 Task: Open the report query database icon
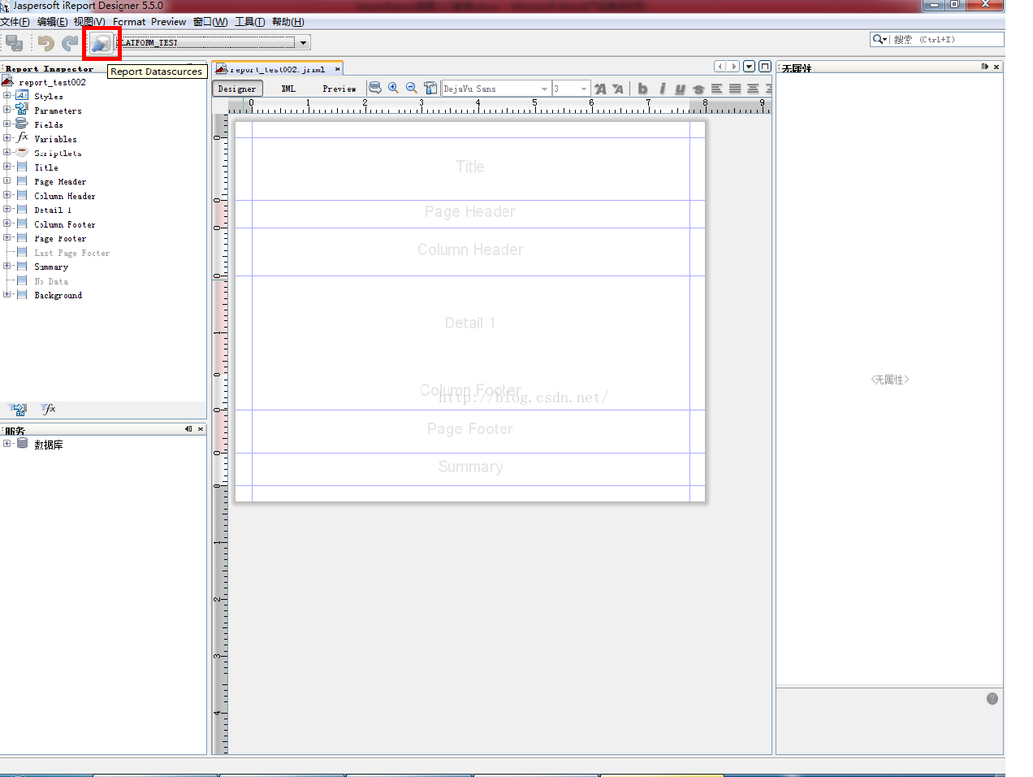(x=375, y=88)
